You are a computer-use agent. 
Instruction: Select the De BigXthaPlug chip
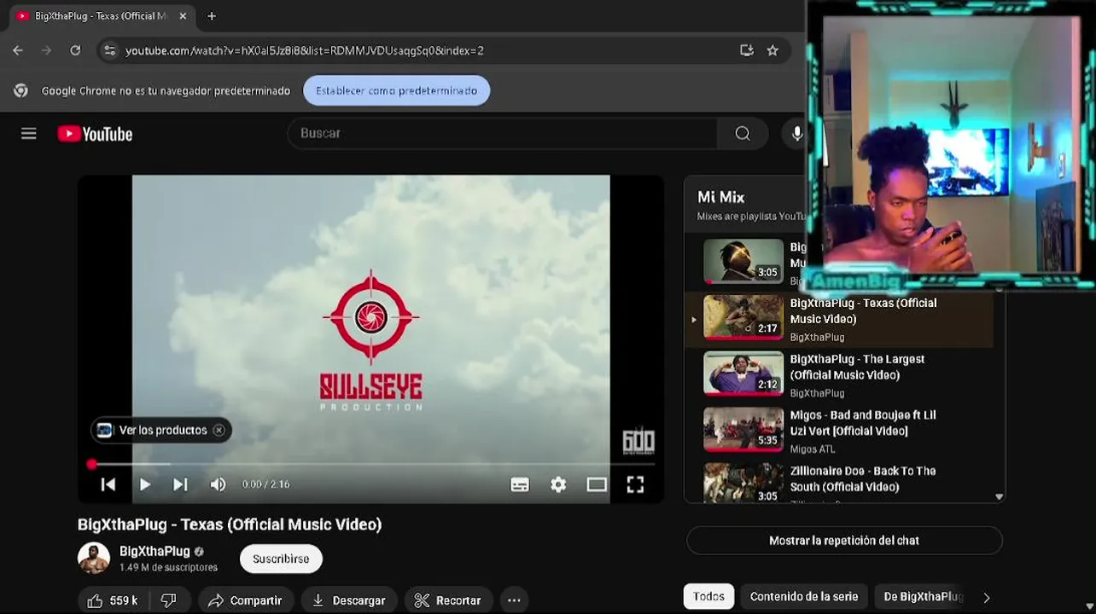coord(923,597)
